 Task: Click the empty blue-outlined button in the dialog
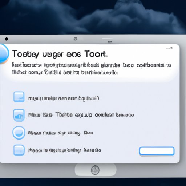click(x=157, y=151)
